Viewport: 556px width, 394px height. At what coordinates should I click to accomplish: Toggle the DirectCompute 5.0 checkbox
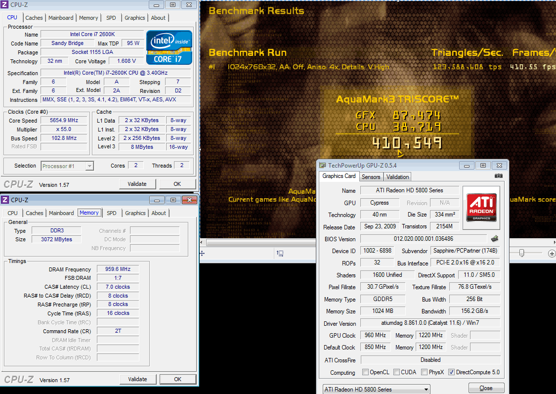pos(451,372)
